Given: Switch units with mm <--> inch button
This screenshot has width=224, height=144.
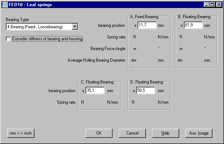Looking at the screenshot, I should 21,133.
